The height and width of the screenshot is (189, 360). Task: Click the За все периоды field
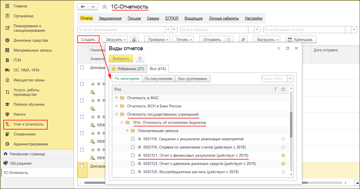(214, 29)
